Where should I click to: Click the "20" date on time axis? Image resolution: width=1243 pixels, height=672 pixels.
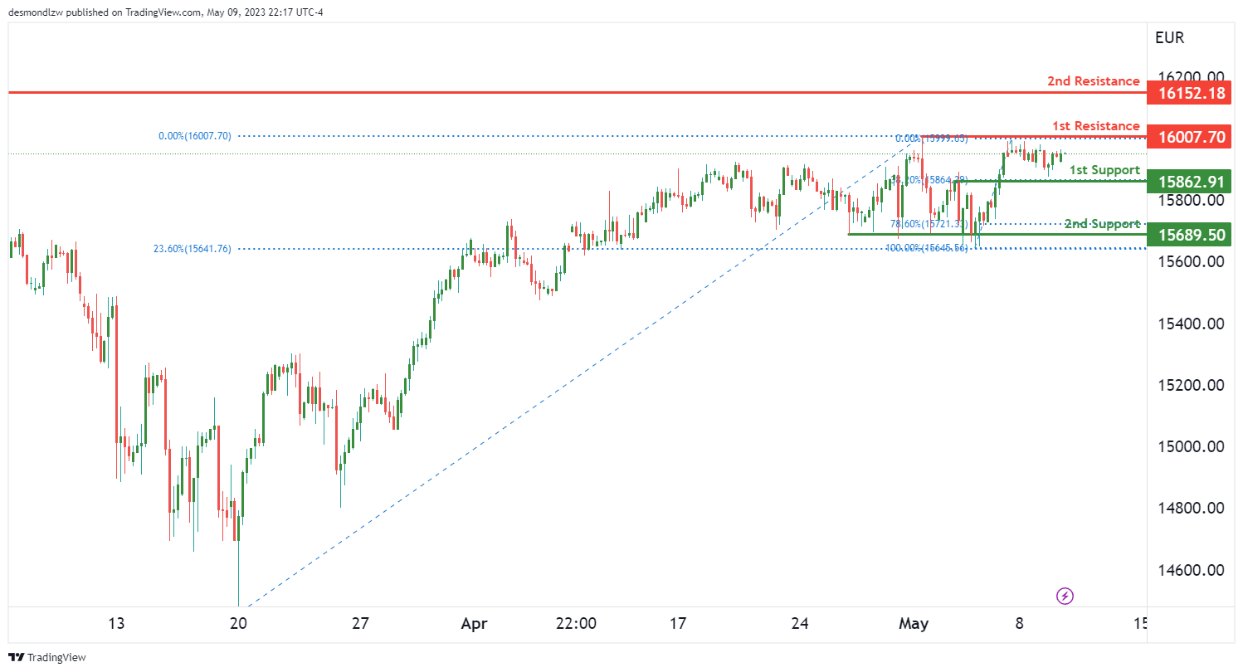click(x=238, y=622)
